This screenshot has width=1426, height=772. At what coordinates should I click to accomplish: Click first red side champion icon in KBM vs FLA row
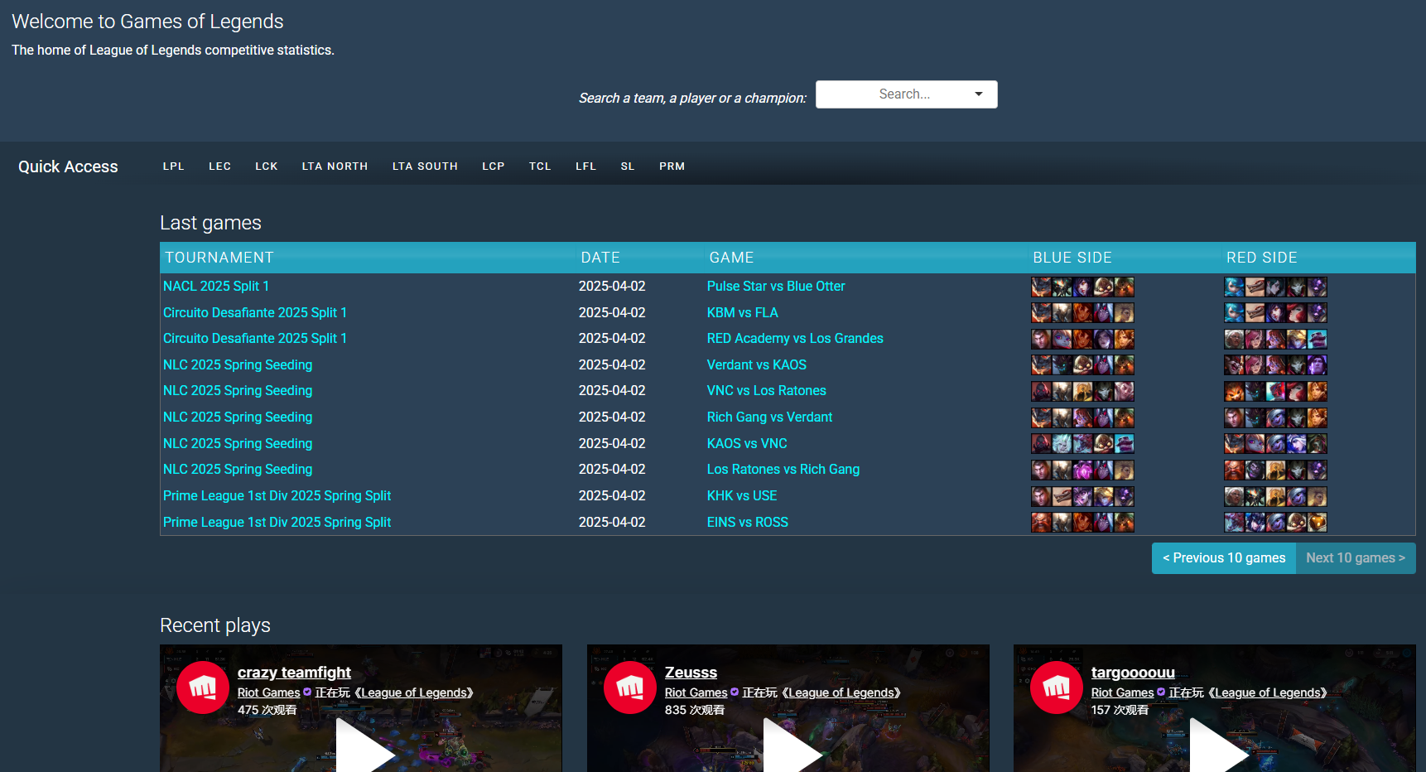pyautogui.click(x=1234, y=313)
